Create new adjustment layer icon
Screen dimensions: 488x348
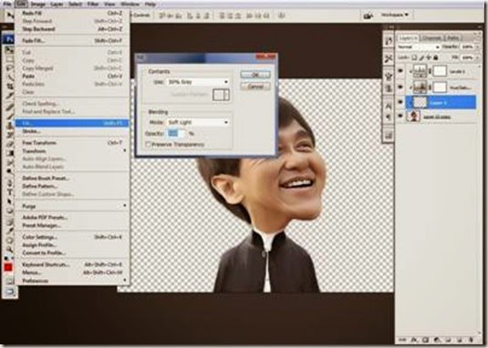(436, 340)
